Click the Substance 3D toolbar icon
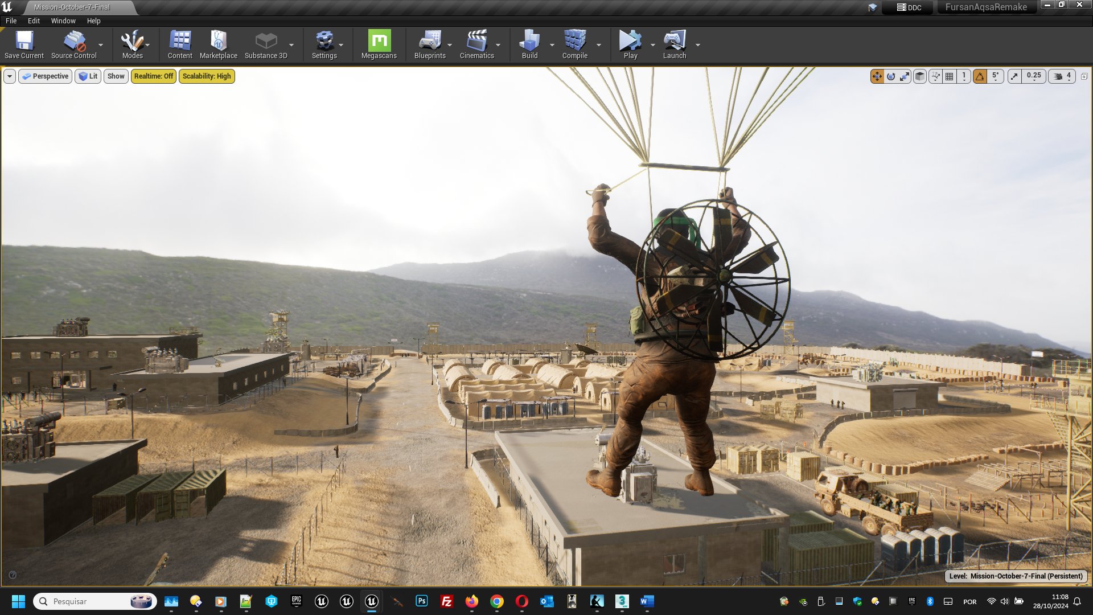The height and width of the screenshot is (615, 1093). tap(266, 44)
